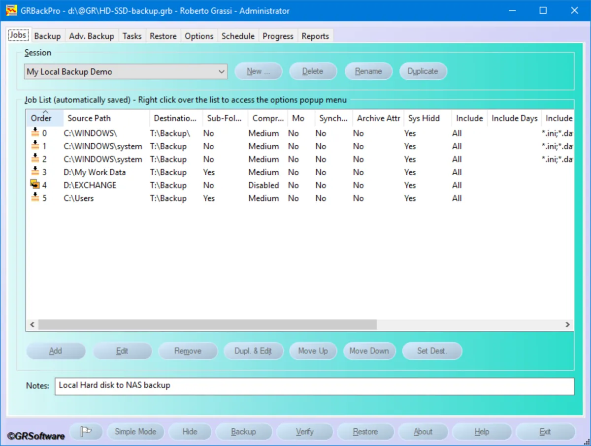Viewport: 591px width, 446px height.
Task: Click the Destination column header
Action: (x=176, y=118)
